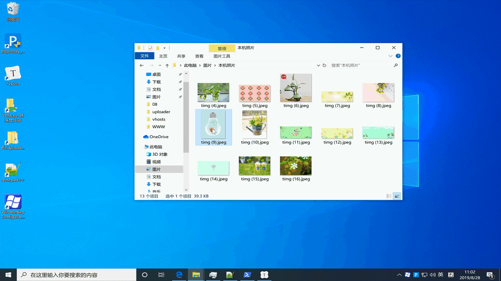Open the Quick Access Toolbar customize dropdown
The image size is (501, 281).
coord(164,48)
